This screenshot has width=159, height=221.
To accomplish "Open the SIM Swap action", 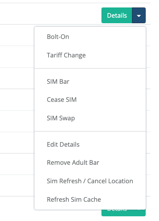I will tap(90, 118).
